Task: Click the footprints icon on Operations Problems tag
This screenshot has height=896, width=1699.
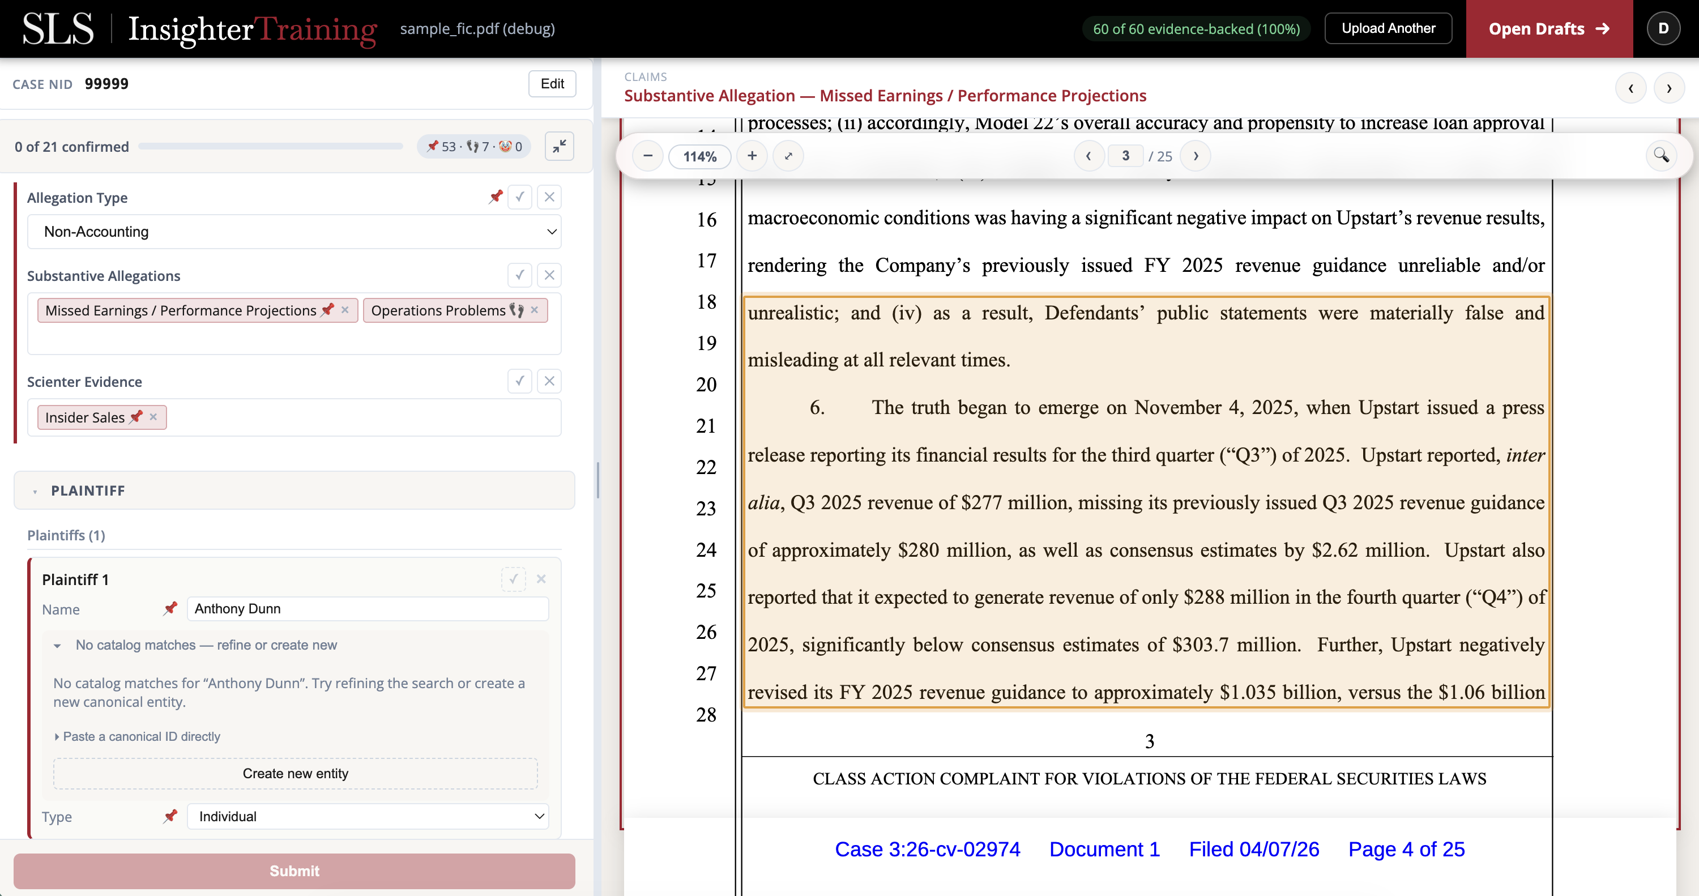Action: tap(516, 310)
